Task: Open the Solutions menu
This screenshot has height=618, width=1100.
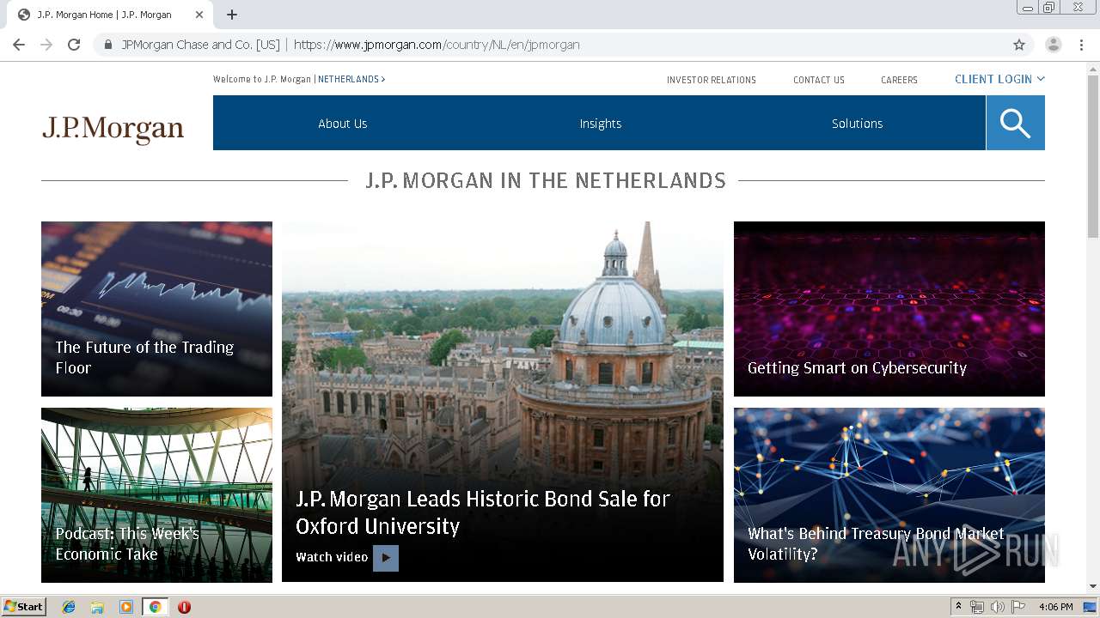Action: tap(857, 124)
